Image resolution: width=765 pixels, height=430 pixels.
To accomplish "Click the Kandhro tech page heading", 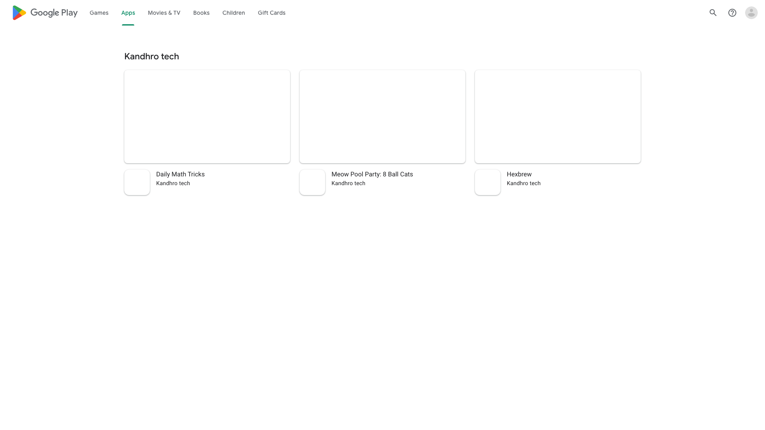I will (x=151, y=57).
